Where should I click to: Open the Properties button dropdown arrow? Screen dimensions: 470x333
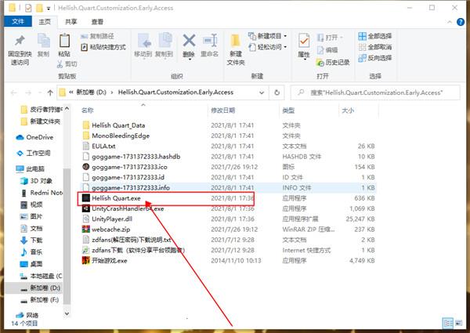point(305,60)
